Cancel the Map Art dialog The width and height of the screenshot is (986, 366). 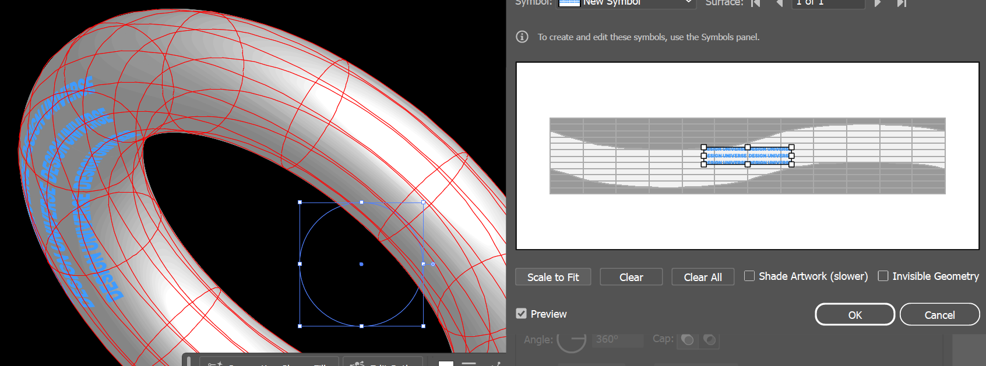point(939,314)
